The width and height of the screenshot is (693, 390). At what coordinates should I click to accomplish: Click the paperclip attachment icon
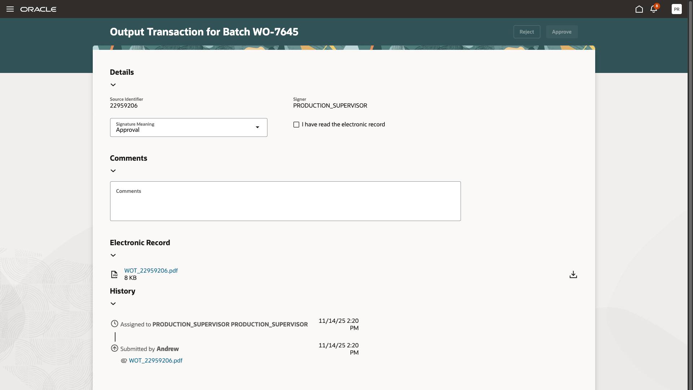click(x=123, y=361)
